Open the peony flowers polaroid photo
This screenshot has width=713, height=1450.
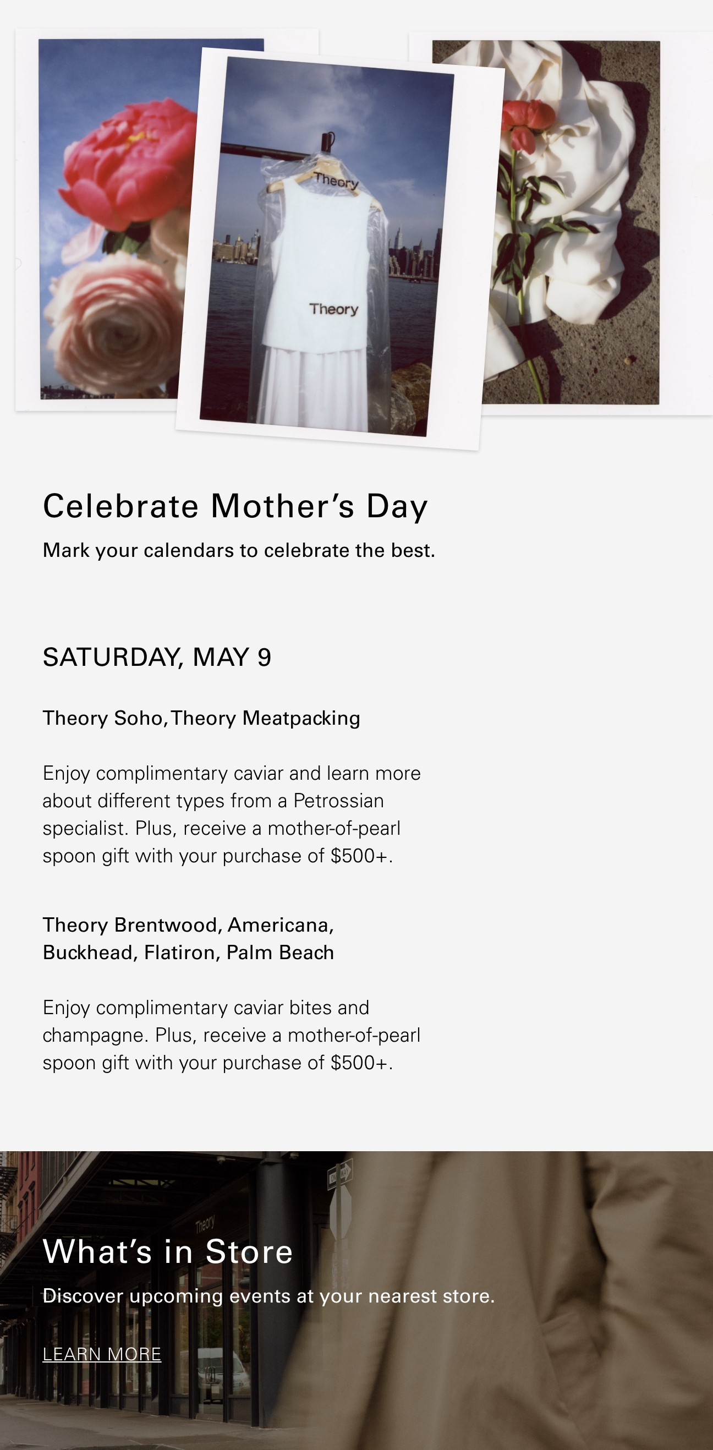107,220
